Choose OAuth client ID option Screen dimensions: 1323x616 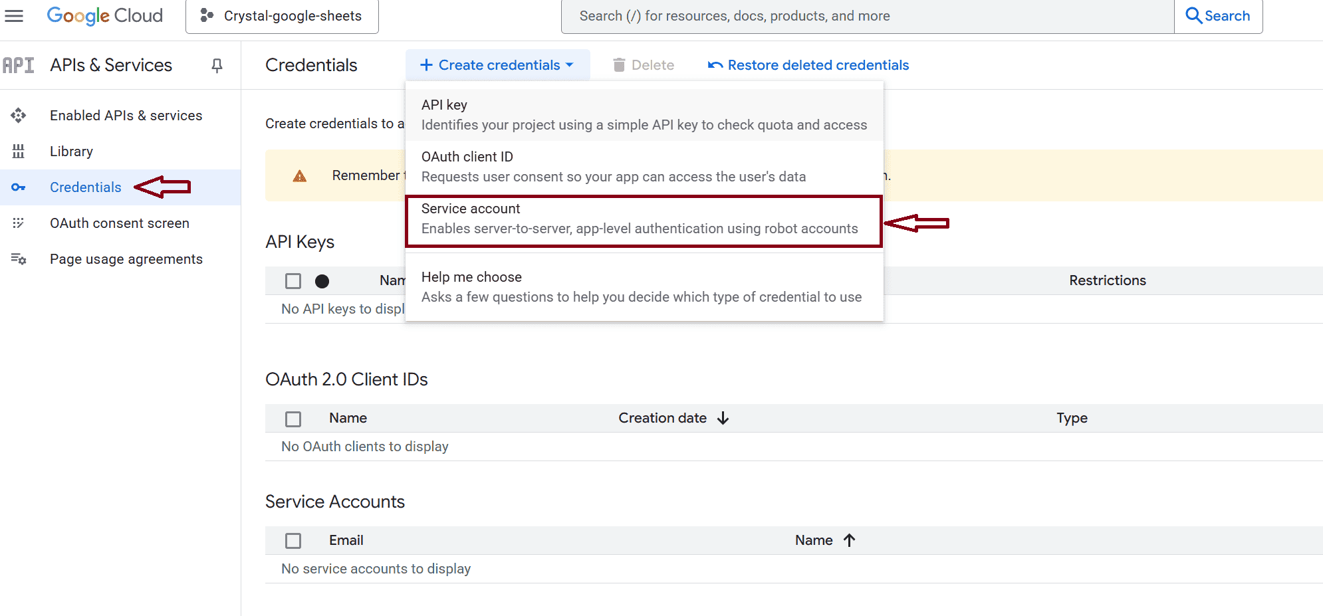644,167
